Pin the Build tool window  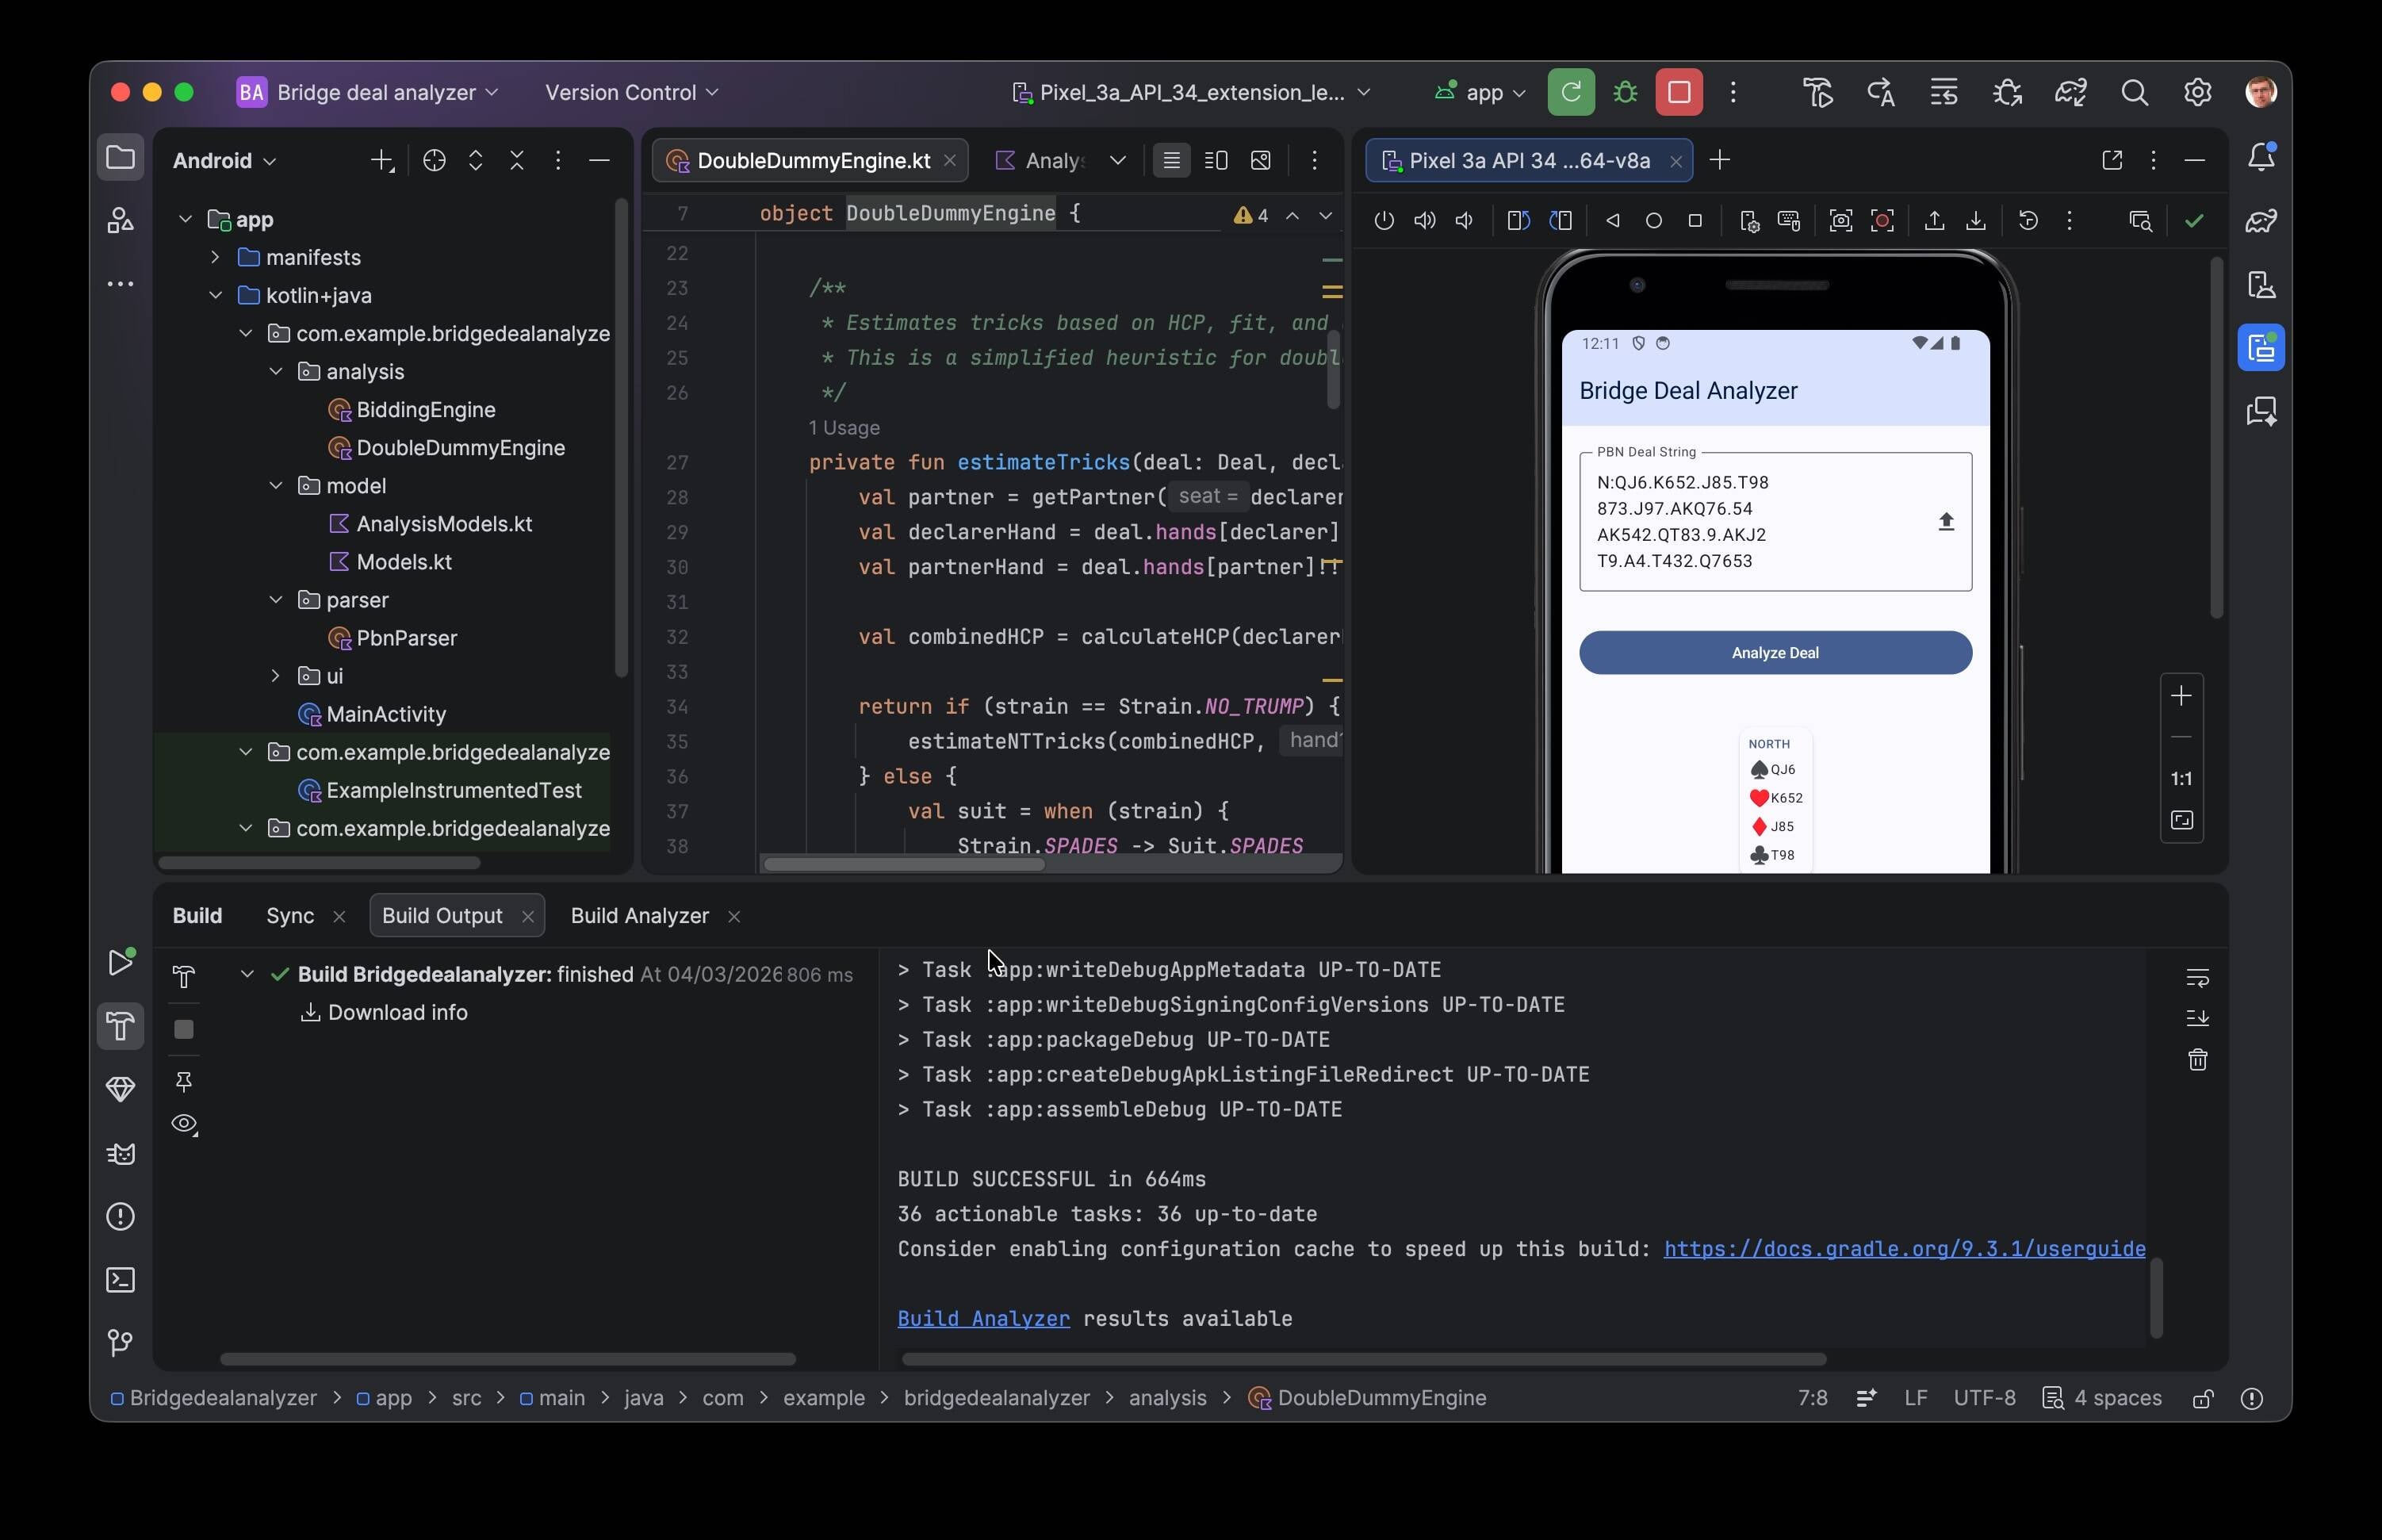[x=184, y=1081]
